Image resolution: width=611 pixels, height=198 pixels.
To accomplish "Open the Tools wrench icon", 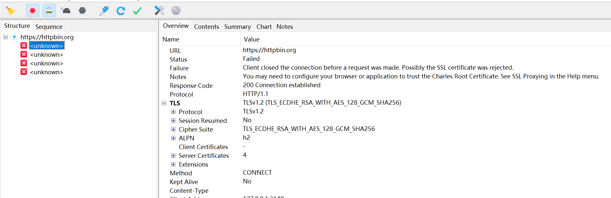I will [x=159, y=11].
